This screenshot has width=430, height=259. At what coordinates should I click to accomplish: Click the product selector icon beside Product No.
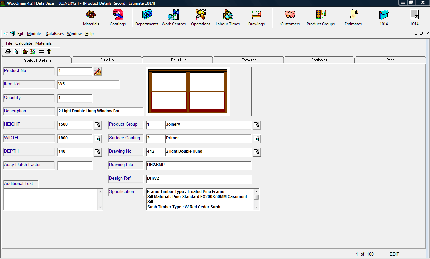point(98,71)
